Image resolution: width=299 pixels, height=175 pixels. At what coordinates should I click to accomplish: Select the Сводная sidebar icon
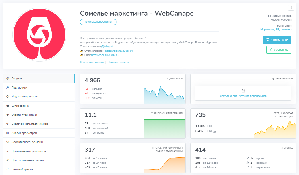[7, 78]
